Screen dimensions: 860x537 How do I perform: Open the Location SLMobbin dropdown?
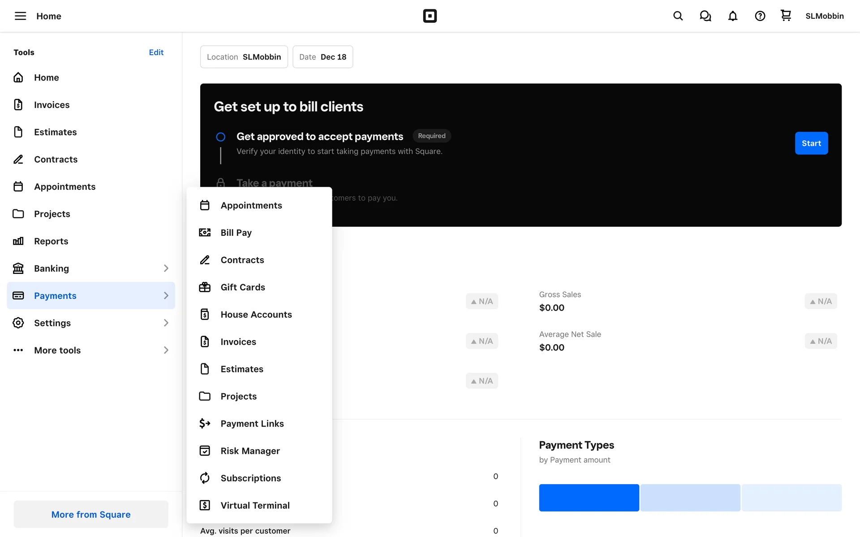click(244, 57)
